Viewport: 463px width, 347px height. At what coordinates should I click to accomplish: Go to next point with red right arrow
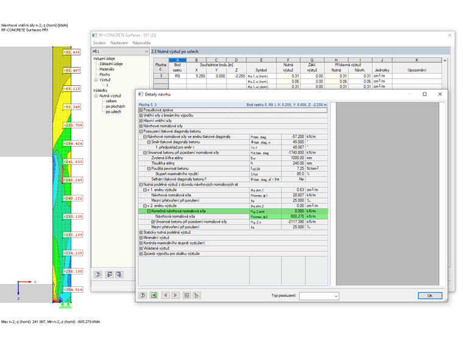pyautogui.click(x=175, y=295)
